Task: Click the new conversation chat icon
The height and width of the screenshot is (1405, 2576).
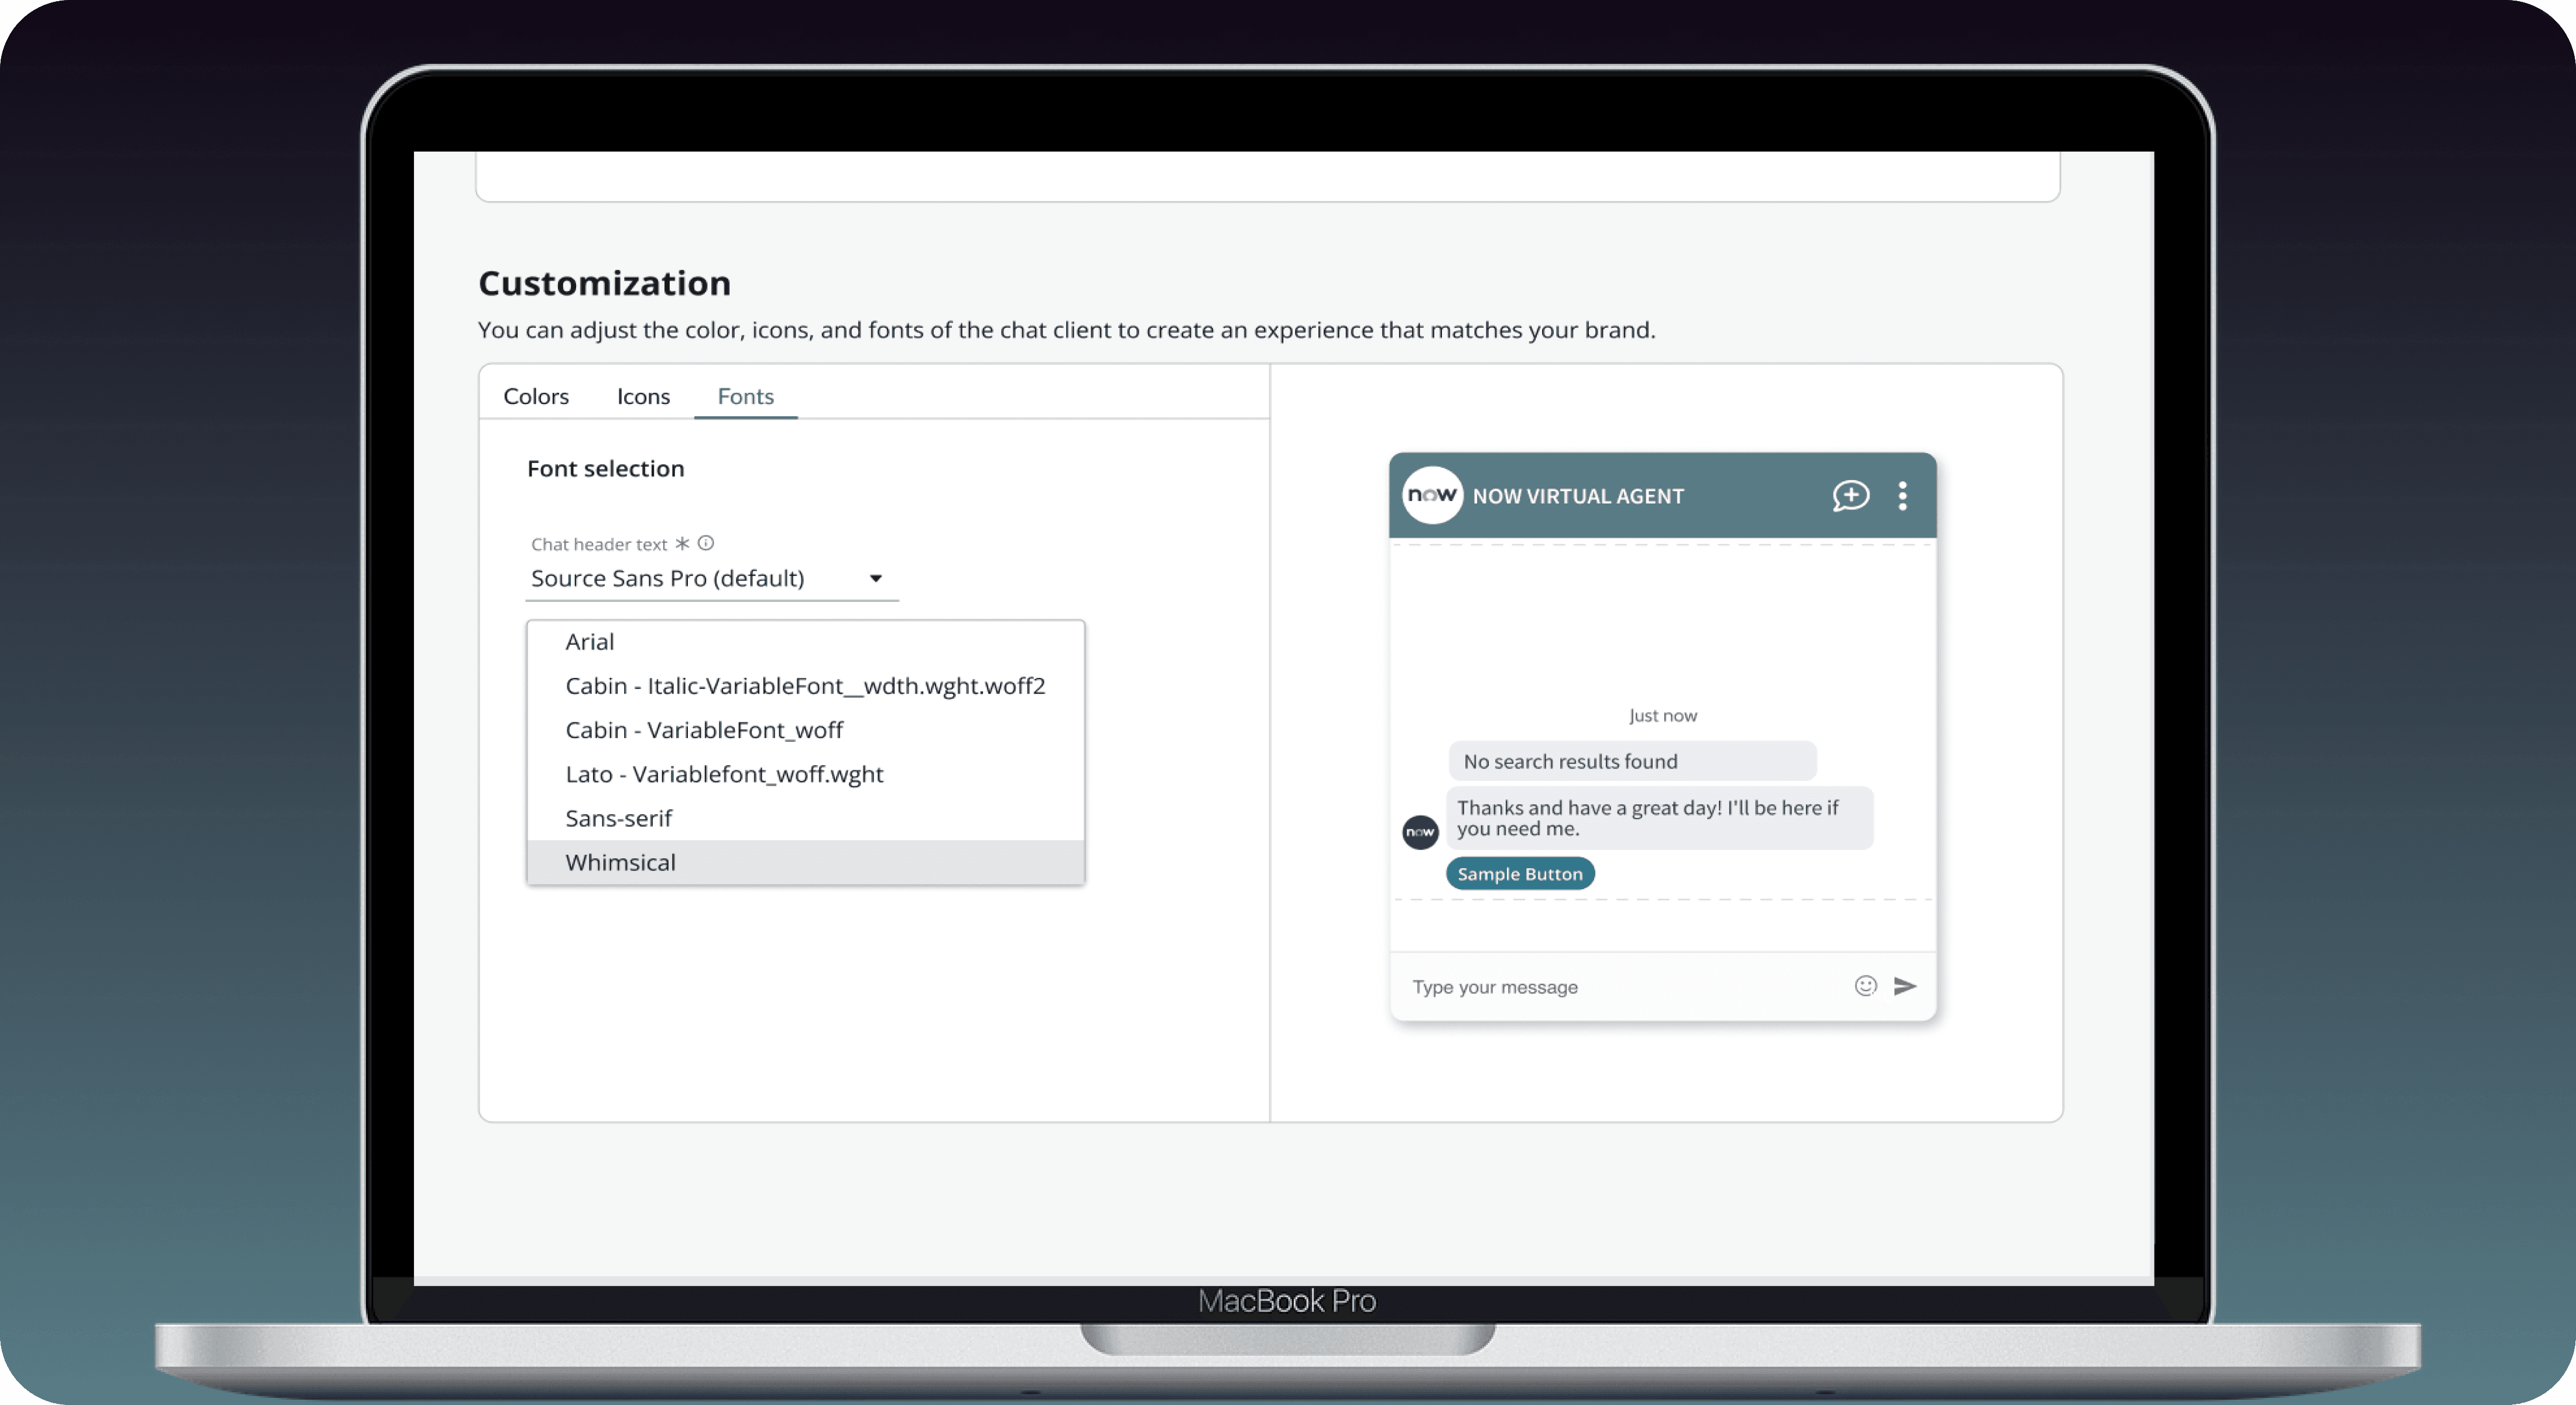Action: [x=1850, y=495]
